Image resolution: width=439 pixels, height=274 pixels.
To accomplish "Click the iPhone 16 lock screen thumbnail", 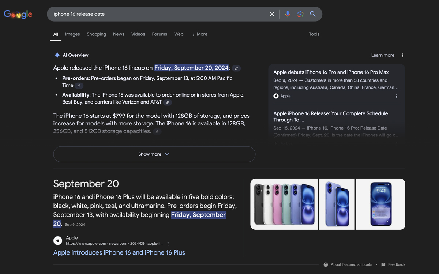I will point(380,204).
